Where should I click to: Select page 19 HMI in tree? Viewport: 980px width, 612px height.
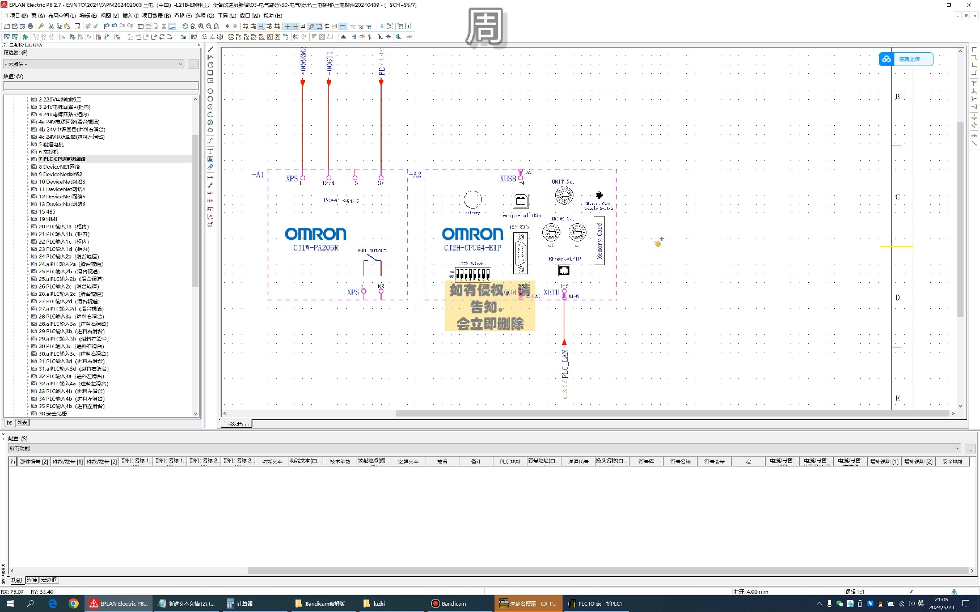tap(48, 219)
